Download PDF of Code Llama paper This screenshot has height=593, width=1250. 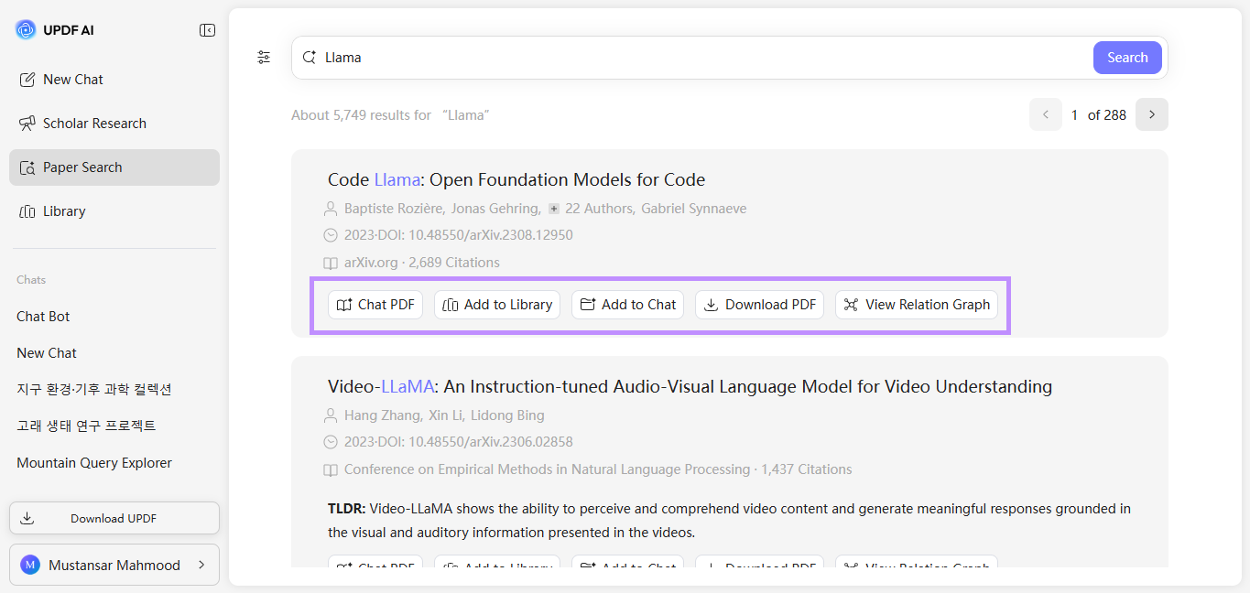coord(760,305)
